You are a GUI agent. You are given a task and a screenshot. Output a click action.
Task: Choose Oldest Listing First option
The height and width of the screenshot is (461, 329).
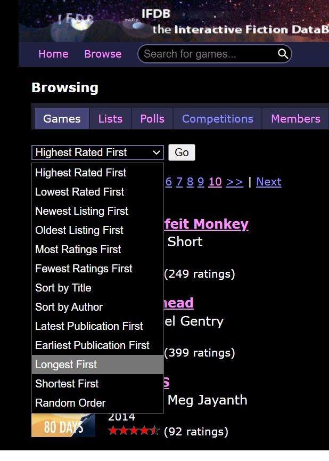(x=97, y=230)
